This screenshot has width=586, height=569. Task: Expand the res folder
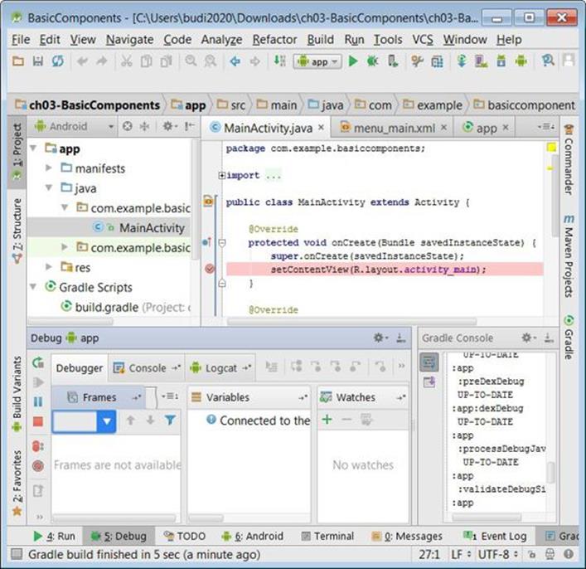coord(49,267)
